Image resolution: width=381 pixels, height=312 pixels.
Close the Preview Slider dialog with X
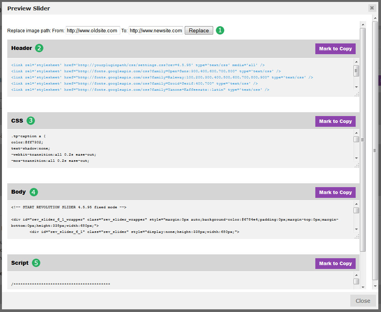click(371, 8)
